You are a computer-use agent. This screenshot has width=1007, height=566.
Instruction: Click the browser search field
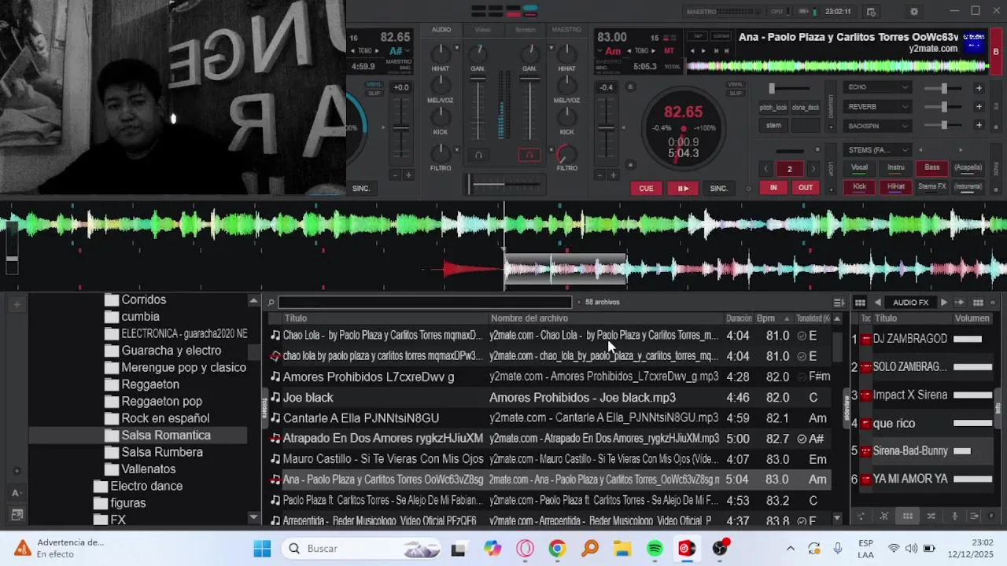point(425,302)
